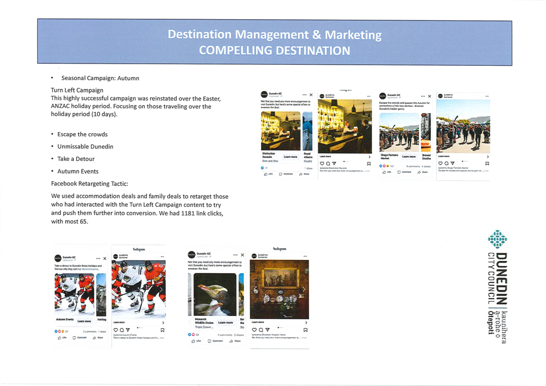Image resolution: width=546 pixels, height=386 pixels.
Task: Open three-dot menu on Distinction Dunedin Facebook post
Action: (x=304, y=95)
